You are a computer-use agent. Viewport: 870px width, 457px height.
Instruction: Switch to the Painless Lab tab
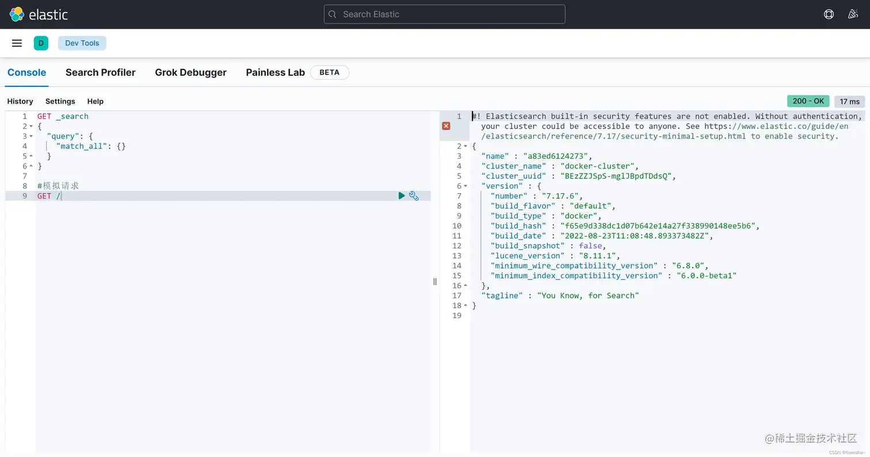point(275,72)
